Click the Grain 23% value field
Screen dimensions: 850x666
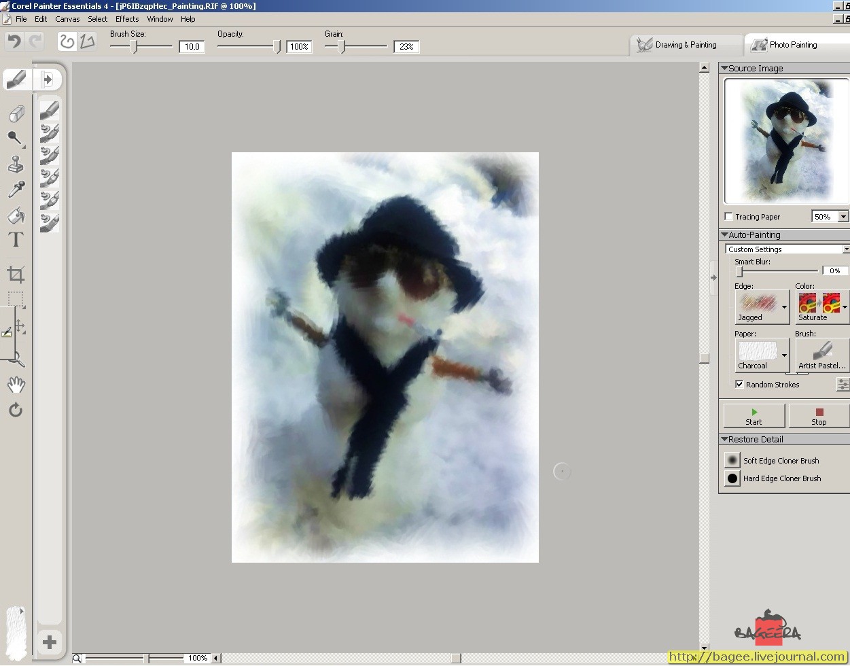406,47
